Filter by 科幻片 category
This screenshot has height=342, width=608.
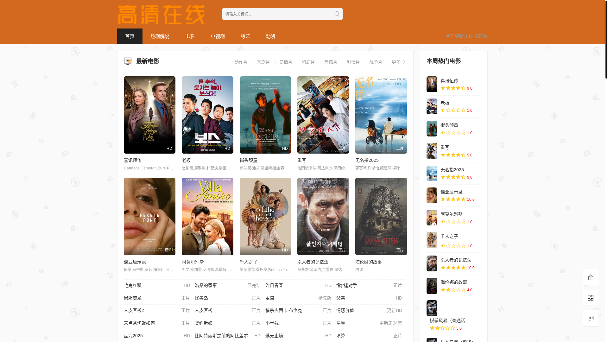point(308,62)
